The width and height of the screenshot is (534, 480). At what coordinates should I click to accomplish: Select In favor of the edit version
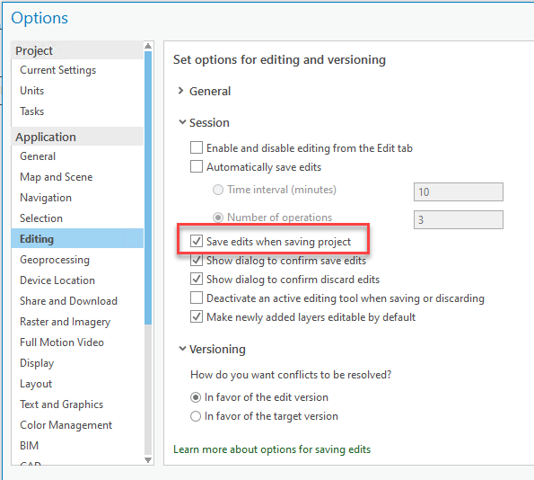(196, 397)
